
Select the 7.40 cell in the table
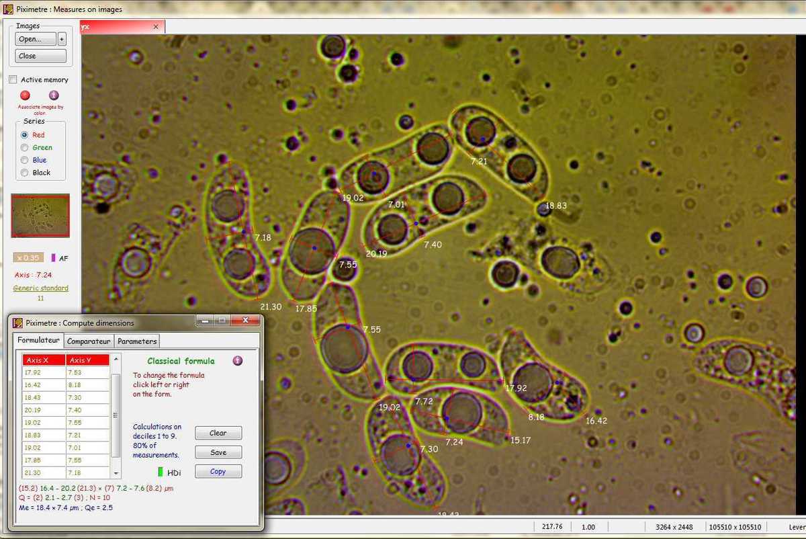pyautogui.click(x=87, y=410)
